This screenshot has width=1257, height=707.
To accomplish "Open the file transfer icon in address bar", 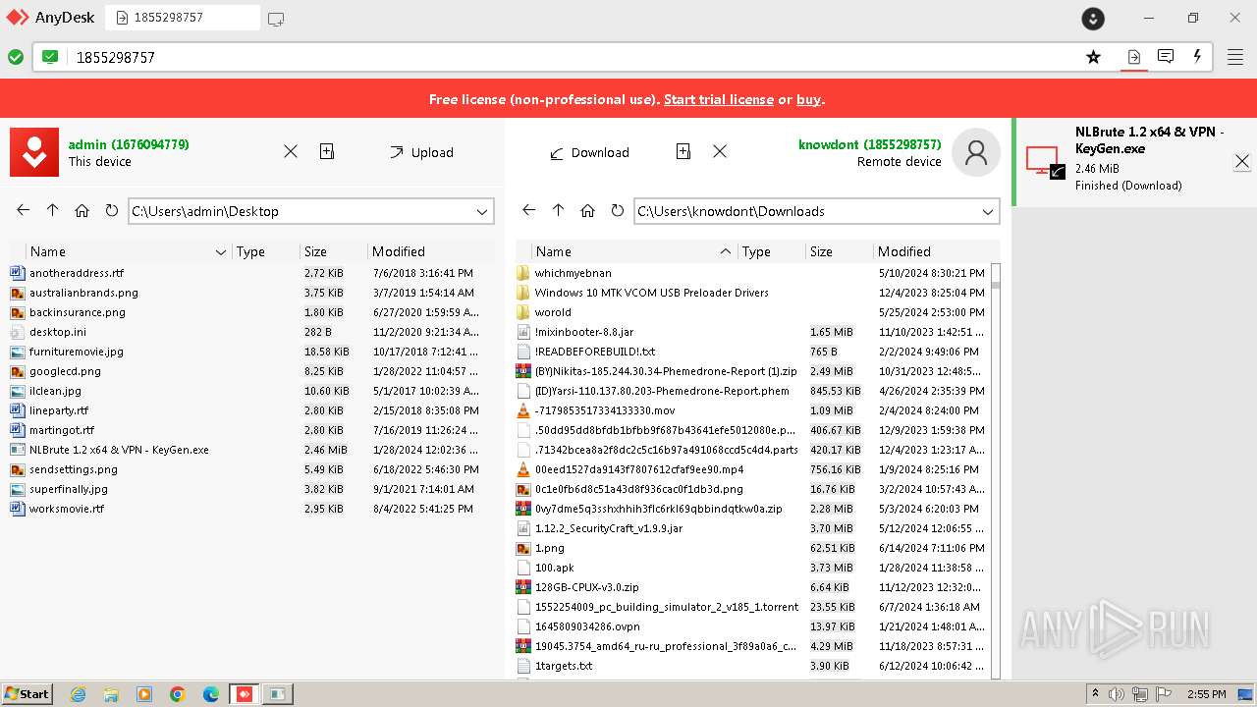I will point(1133,57).
